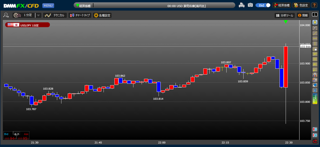Click the trash can delete-all icon
The width and height of the screenshot is (320, 147).
pos(315,90)
